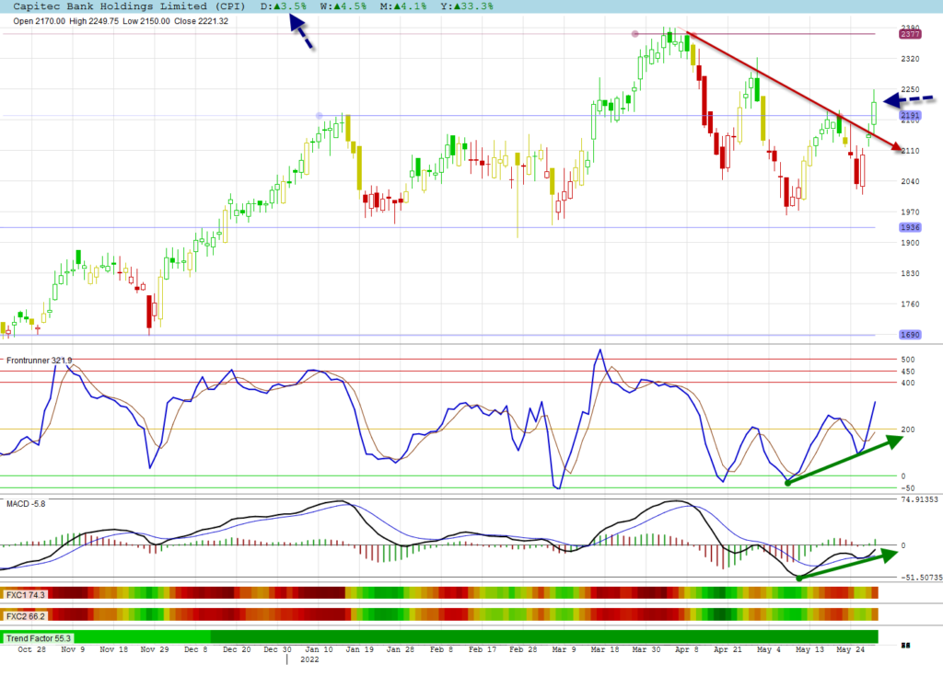Select the 2377 resistance level price tag
Screen dimensions: 943x676
pyautogui.click(x=910, y=34)
